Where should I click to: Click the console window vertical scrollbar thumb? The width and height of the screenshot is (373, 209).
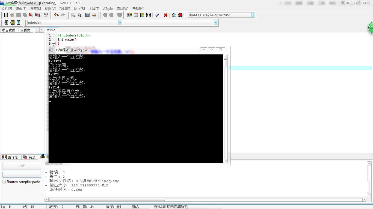pos(225,63)
